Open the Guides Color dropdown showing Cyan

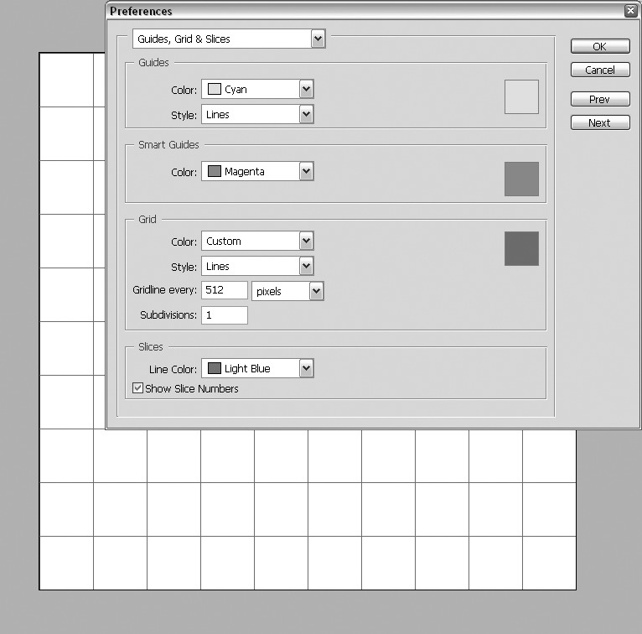point(257,89)
